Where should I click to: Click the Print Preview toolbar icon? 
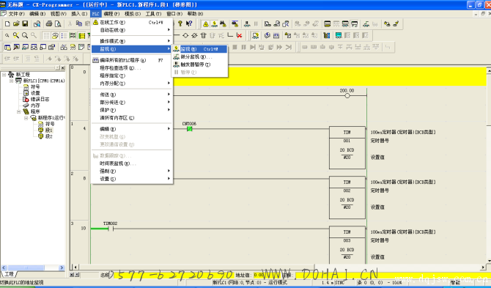coord(58,23)
